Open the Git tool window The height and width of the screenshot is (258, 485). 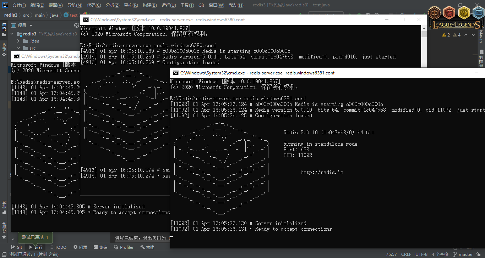click(16, 247)
